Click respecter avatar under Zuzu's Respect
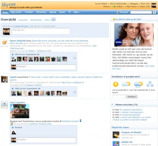The height and width of the screenshot is (146, 158). (14, 132)
